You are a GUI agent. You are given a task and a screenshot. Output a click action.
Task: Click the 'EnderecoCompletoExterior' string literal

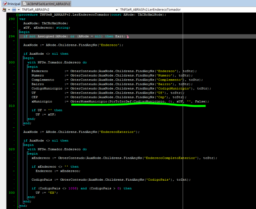(170, 158)
